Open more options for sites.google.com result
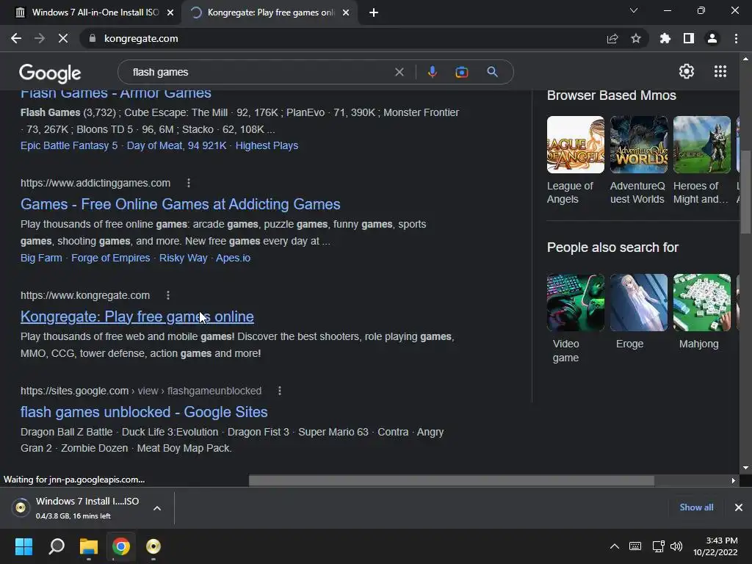This screenshot has width=752, height=564. [x=280, y=391]
